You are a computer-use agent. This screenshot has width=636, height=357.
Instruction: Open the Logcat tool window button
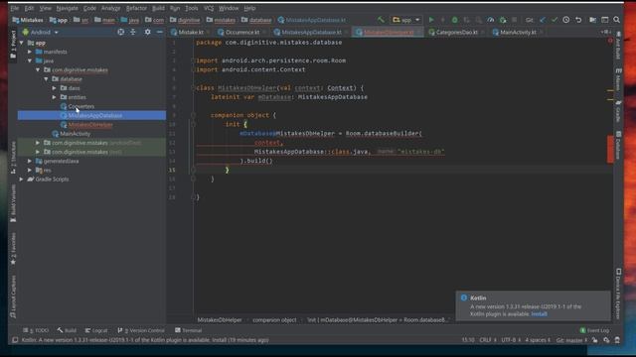tap(96, 330)
